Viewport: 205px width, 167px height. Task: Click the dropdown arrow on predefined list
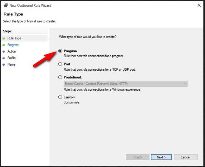coord(185,84)
